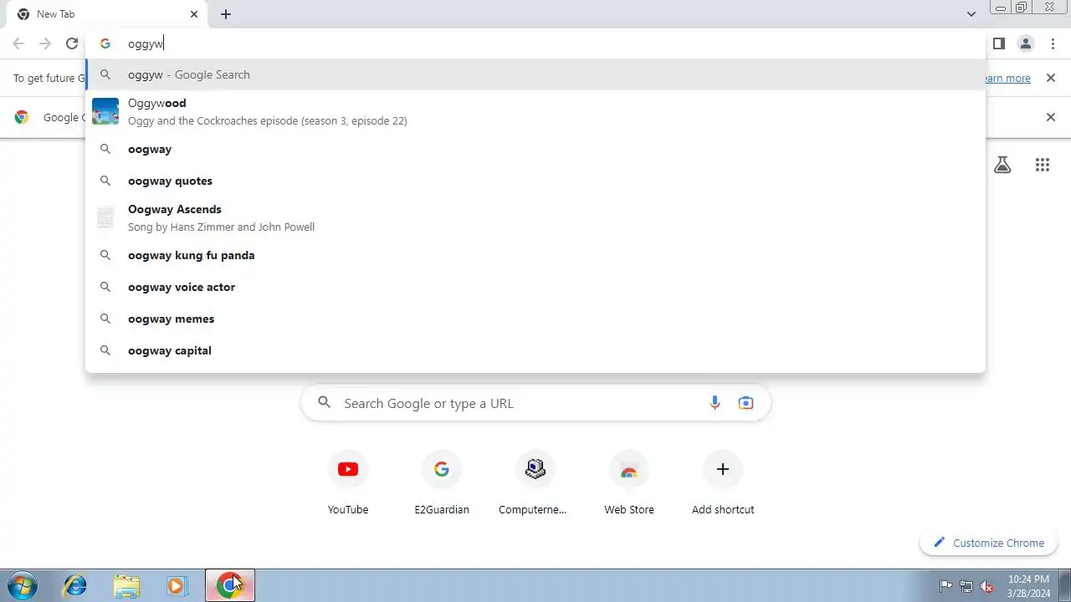Open a new tab with plus button
Image resolution: width=1071 pixels, height=602 pixels.
226,14
